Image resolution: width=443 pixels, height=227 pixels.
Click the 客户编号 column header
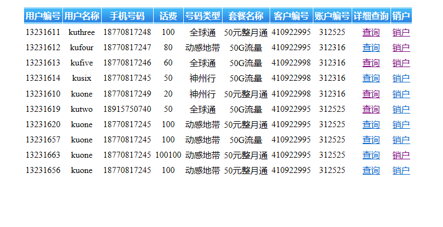[x=291, y=16]
